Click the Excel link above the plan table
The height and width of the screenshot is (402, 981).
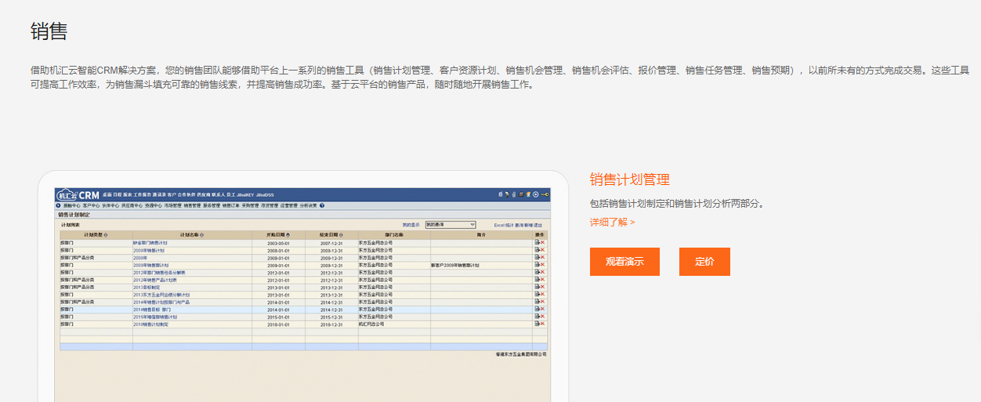tap(500, 225)
